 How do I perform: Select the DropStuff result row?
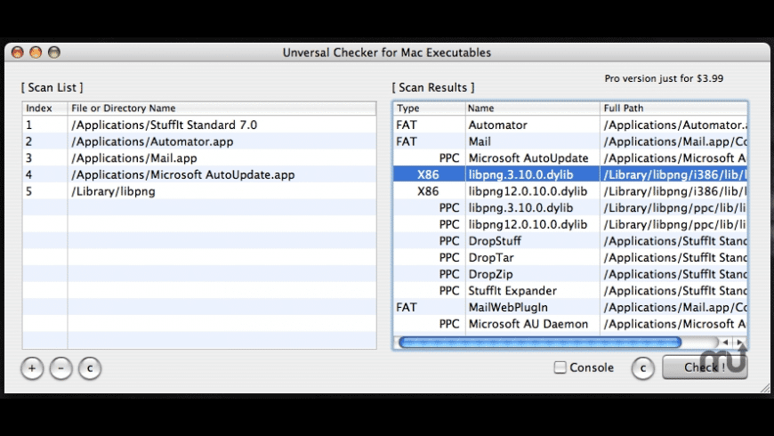pos(570,241)
